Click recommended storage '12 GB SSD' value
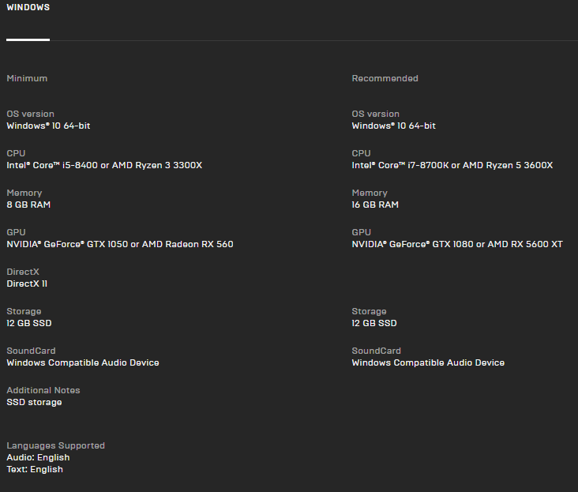 click(374, 323)
